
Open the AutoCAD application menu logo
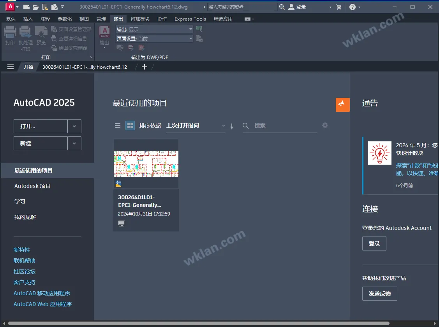pos(10,7)
